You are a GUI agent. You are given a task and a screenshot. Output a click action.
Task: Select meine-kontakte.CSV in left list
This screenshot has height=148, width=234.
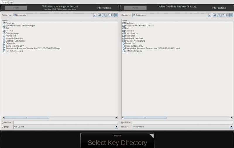(x=13, y=46)
